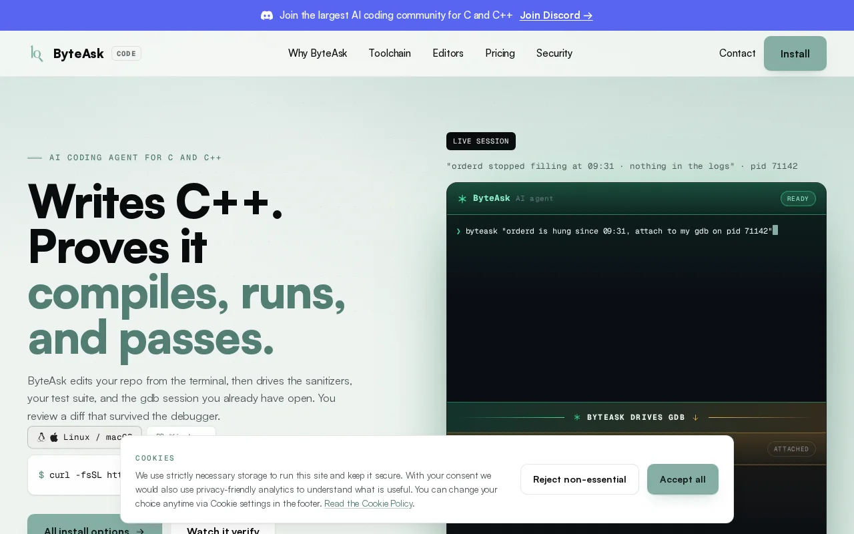Go to the Toolchain section
This screenshot has height=534, width=854.
pos(390,53)
